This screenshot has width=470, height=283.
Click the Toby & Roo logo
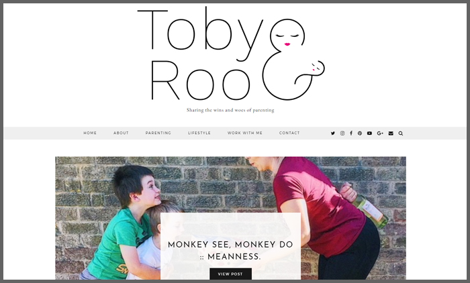[231, 54]
